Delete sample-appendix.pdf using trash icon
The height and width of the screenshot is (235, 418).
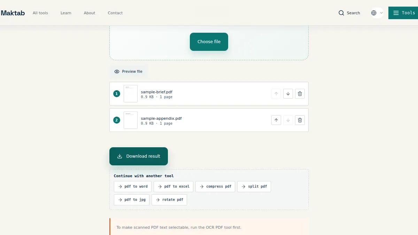(x=300, y=120)
